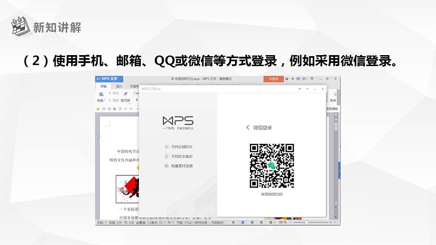Click the ribbon display options icon in title bar

click(312, 79)
